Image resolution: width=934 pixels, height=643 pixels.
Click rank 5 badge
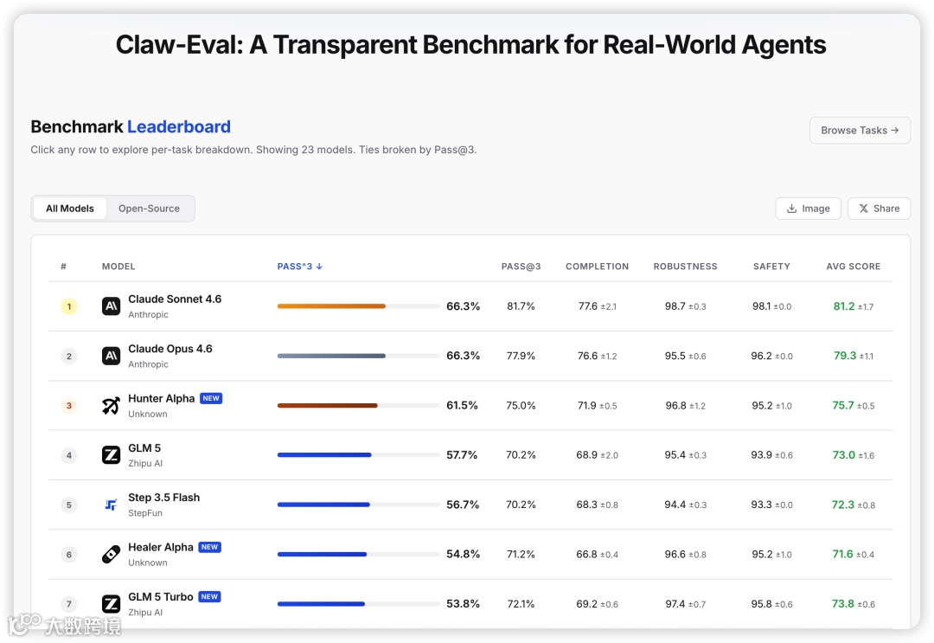(69, 505)
